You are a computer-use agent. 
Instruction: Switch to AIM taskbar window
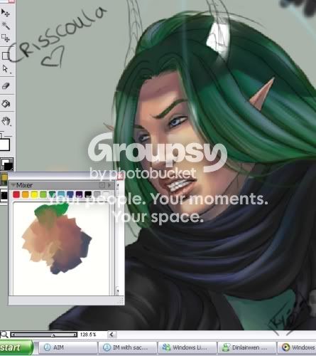pos(68,347)
